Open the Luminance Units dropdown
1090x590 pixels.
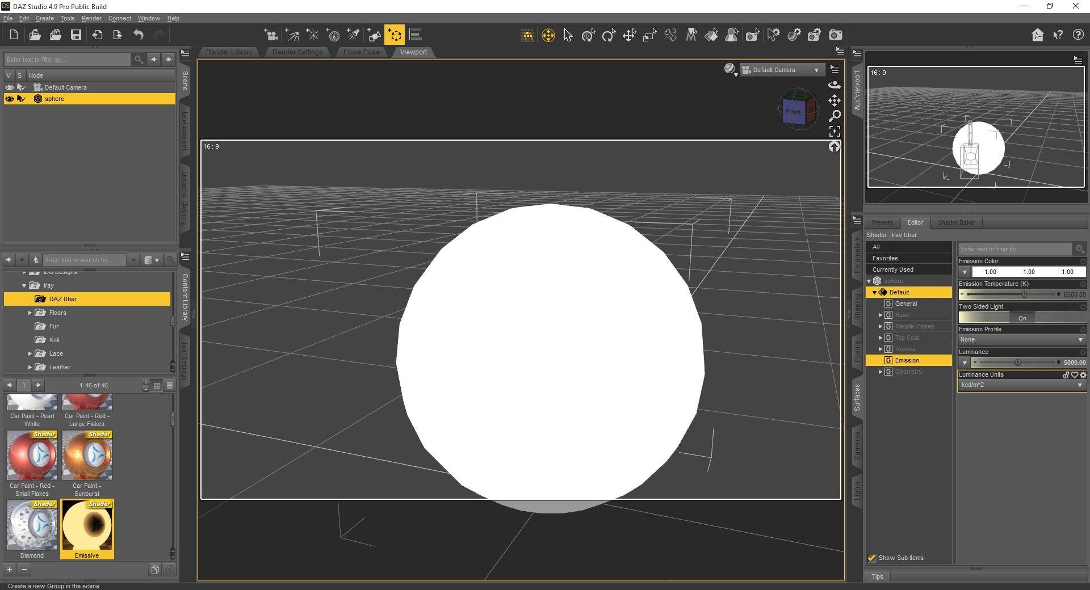pyautogui.click(x=1021, y=385)
